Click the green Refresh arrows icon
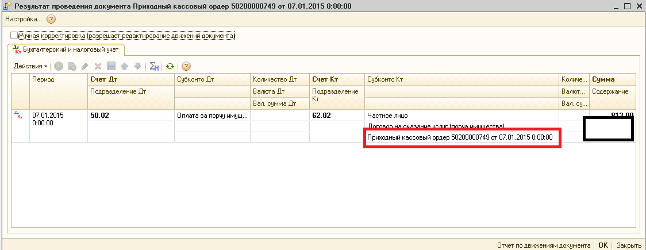The width and height of the screenshot is (646, 250). point(170,66)
